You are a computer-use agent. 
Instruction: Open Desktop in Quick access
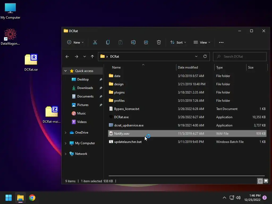click(x=83, y=79)
